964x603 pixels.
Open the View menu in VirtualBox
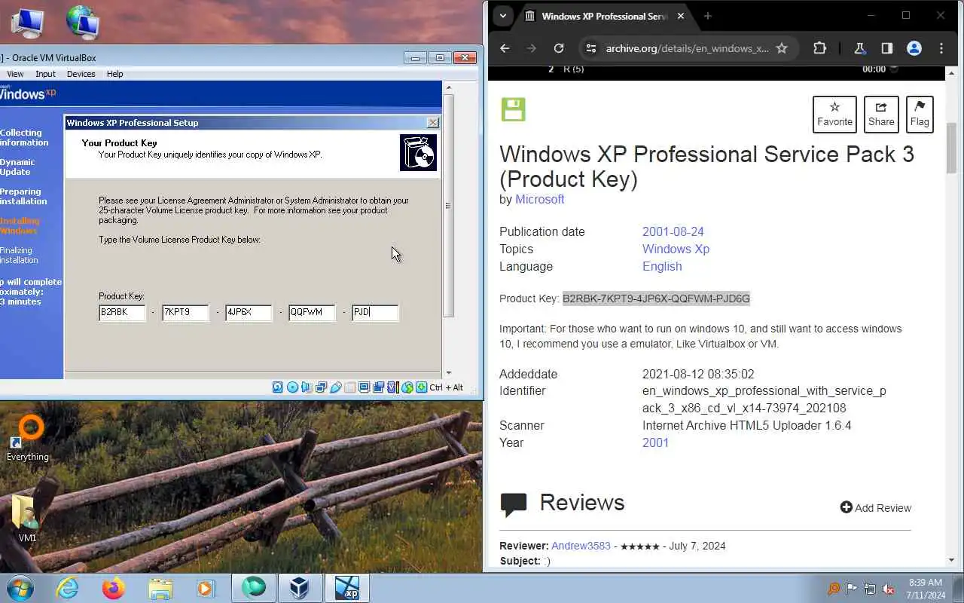point(15,74)
